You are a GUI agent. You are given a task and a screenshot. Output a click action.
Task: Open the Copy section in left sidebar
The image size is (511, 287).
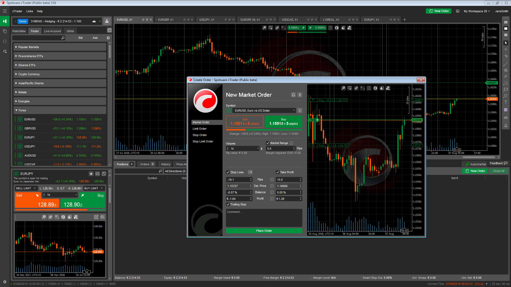point(5,31)
